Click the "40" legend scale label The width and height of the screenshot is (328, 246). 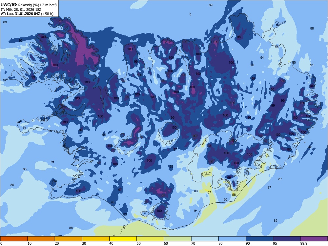tap(111, 243)
